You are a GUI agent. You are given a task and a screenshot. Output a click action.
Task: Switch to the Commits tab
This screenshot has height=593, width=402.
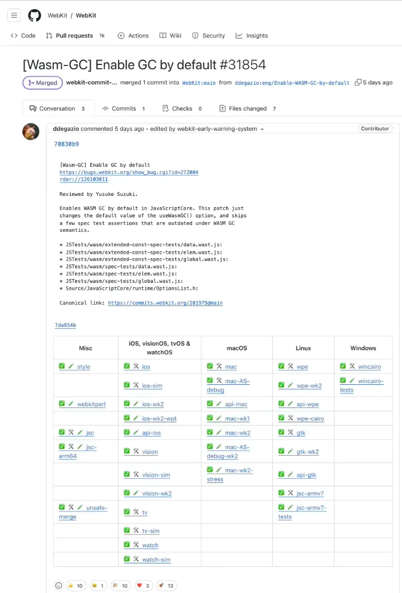coord(123,108)
